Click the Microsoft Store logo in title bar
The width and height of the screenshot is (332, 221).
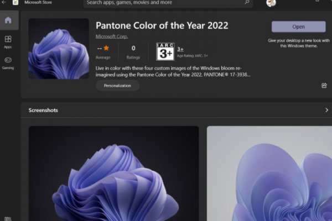[15, 3]
